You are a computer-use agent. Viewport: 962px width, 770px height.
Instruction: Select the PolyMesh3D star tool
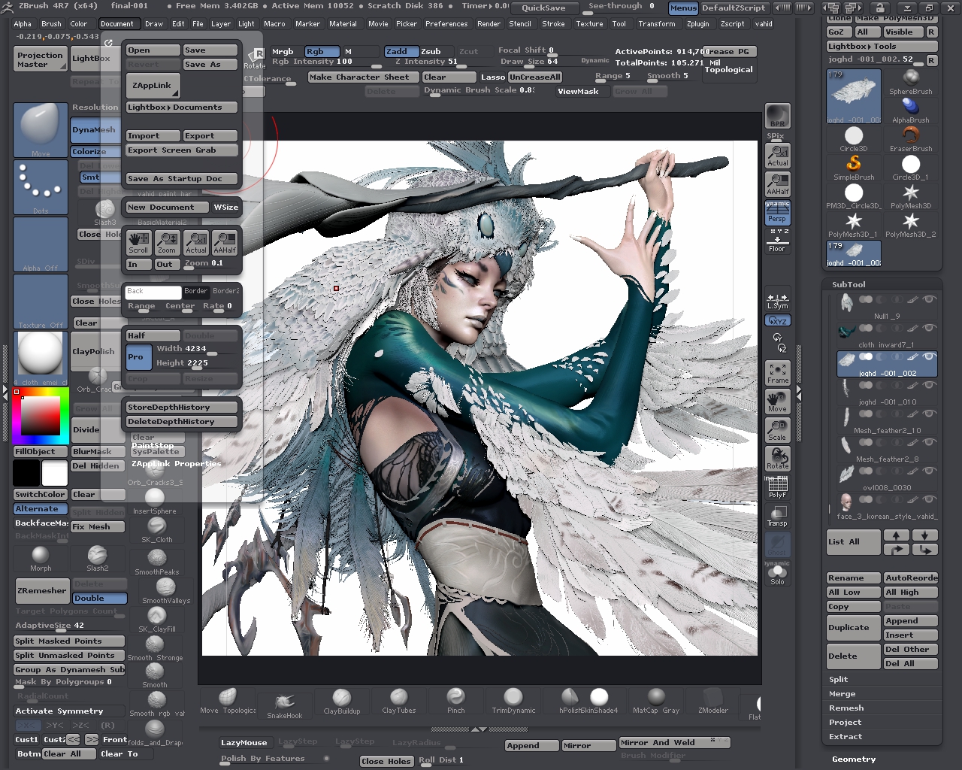pos(911,196)
